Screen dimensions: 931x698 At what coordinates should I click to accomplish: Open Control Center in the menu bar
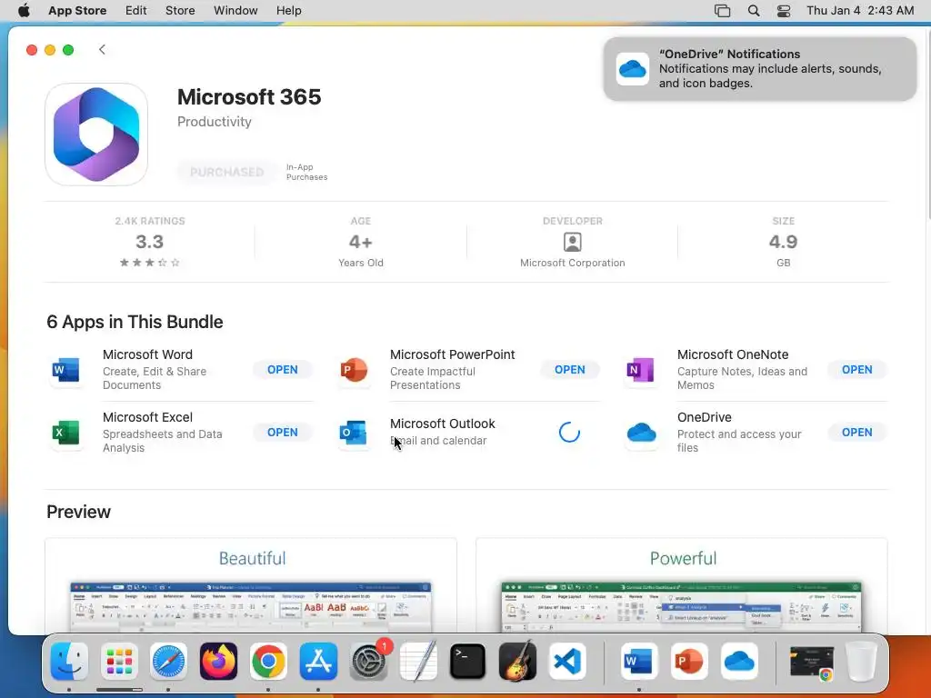(784, 11)
